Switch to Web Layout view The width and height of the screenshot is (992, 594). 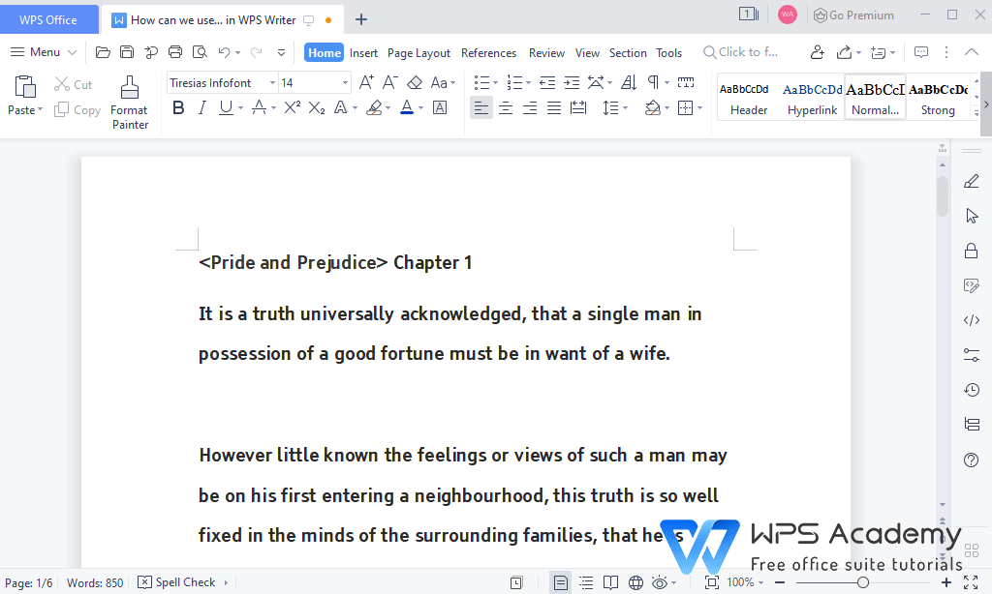(636, 582)
